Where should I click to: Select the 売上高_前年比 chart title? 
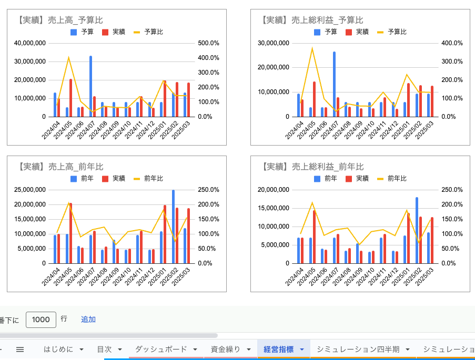pyautogui.click(x=60, y=167)
